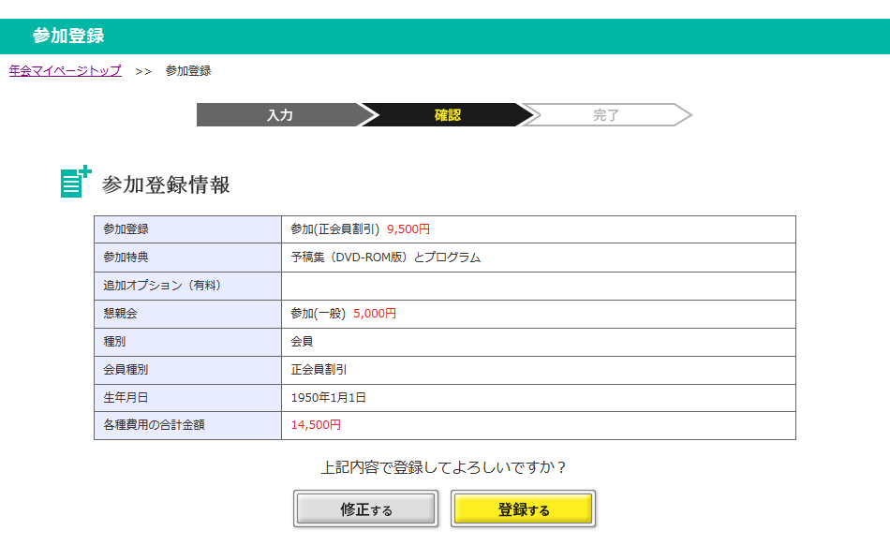Viewport: 890px width, 545px height.
Task: Click the 参加登録 teal page header title
Action: [68, 37]
